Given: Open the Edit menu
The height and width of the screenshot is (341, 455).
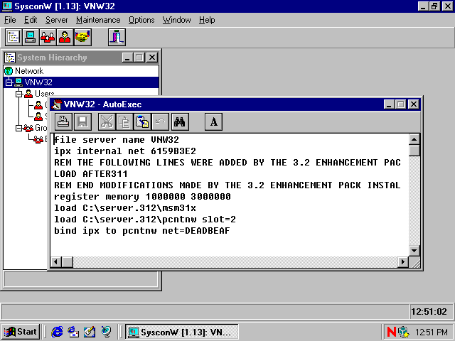Looking at the screenshot, I should tap(31, 20).
